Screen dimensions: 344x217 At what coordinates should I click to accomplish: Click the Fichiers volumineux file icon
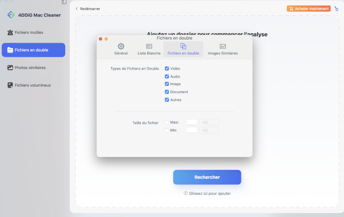pyautogui.click(x=10, y=85)
